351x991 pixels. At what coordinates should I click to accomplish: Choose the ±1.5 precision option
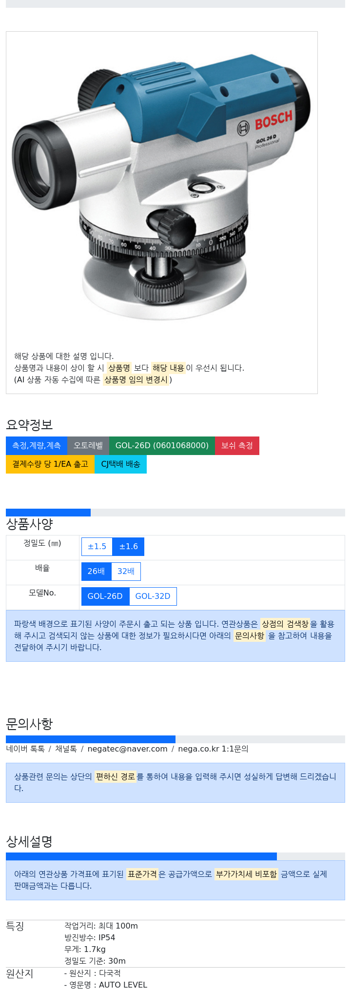97,547
